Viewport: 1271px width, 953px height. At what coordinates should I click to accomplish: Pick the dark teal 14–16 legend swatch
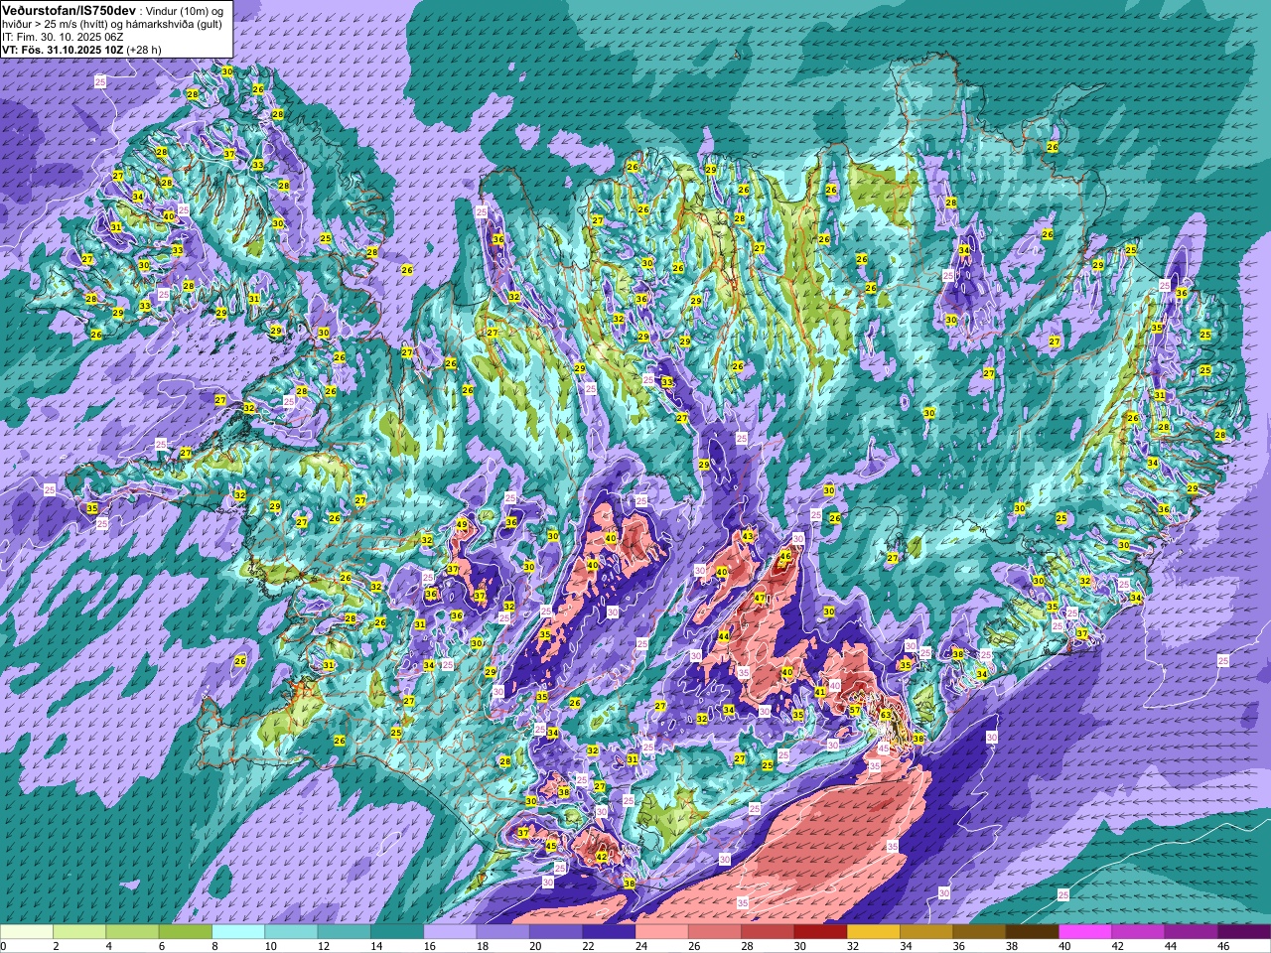pyautogui.click(x=397, y=932)
